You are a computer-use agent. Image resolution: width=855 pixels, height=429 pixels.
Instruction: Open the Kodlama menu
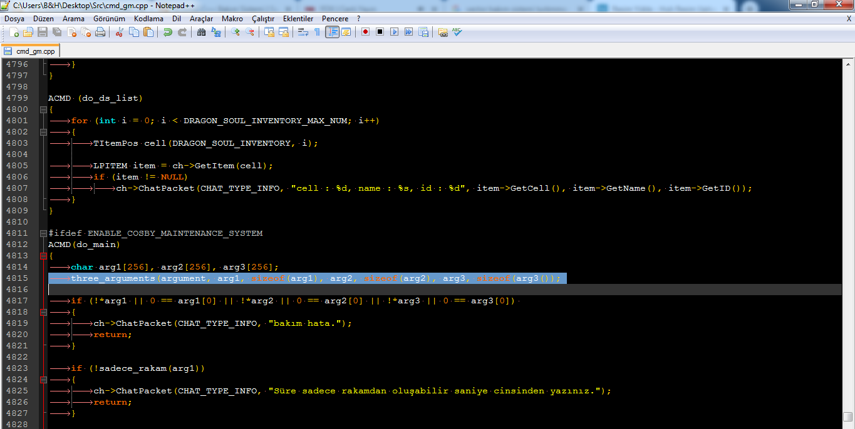[x=148, y=19]
